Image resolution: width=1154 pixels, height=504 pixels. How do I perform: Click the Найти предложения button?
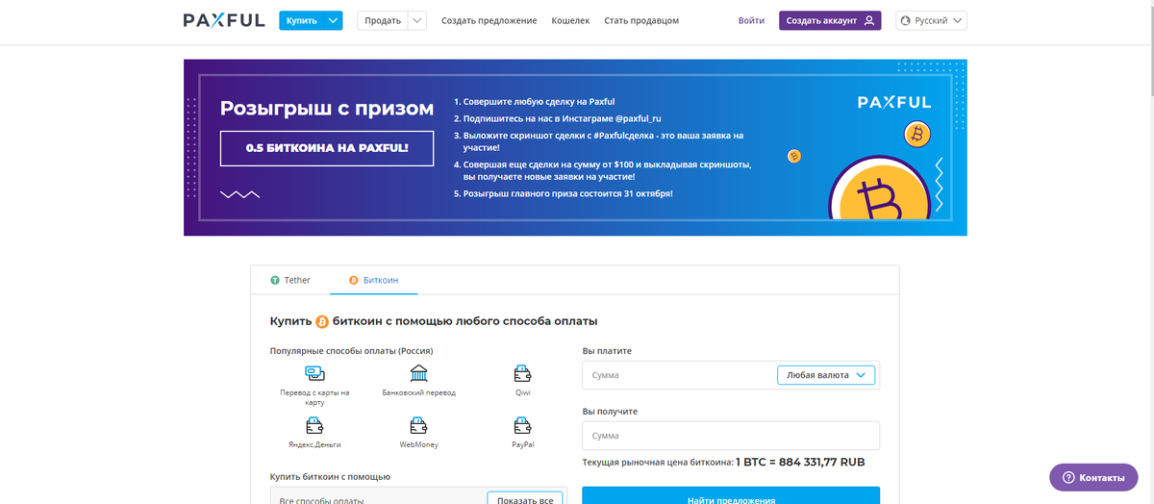pyautogui.click(x=731, y=497)
